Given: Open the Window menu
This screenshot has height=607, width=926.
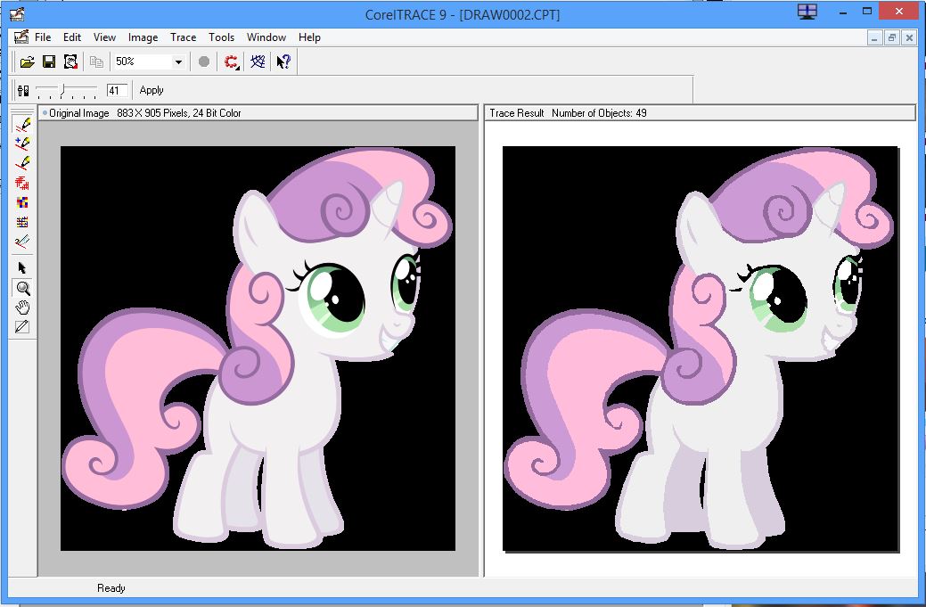Looking at the screenshot, I should click(x=266, y=37).
